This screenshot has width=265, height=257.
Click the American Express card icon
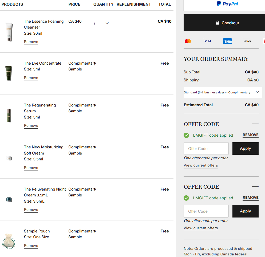click(227, 41)
